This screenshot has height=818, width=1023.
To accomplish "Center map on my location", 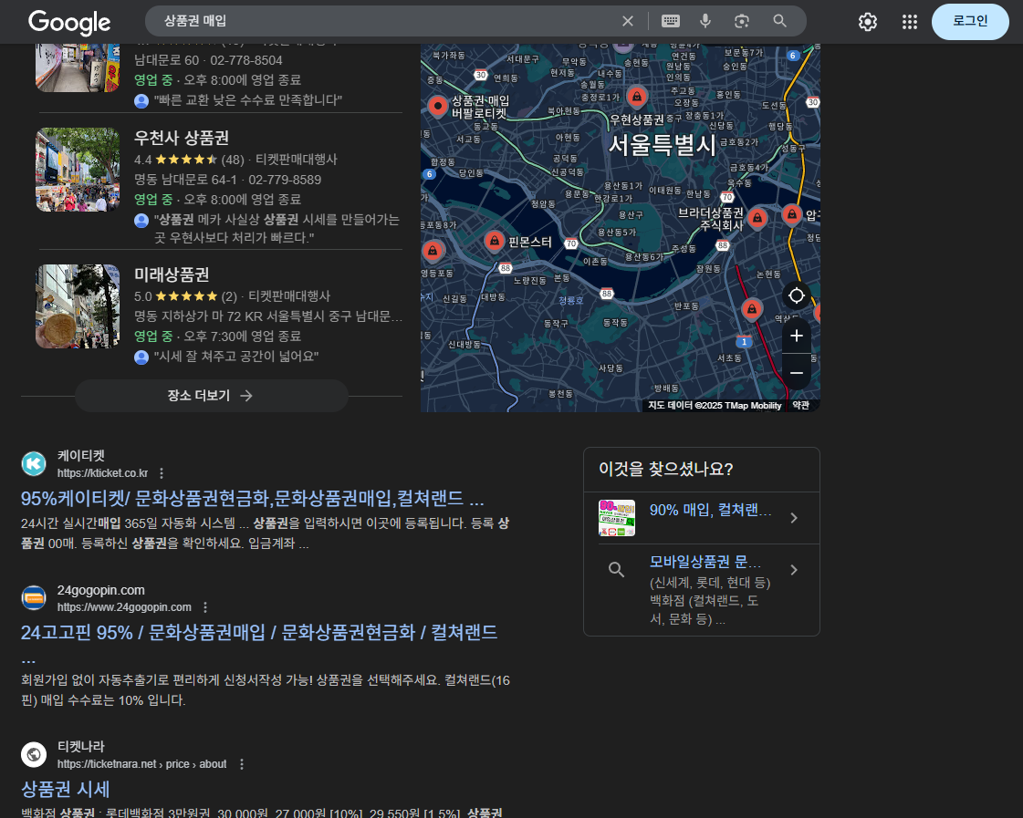I will [x=796, y=295].
